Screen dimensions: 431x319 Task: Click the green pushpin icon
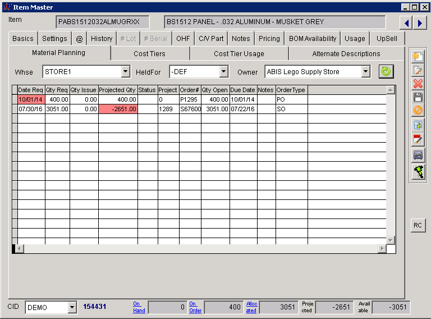tap(418, 172)
